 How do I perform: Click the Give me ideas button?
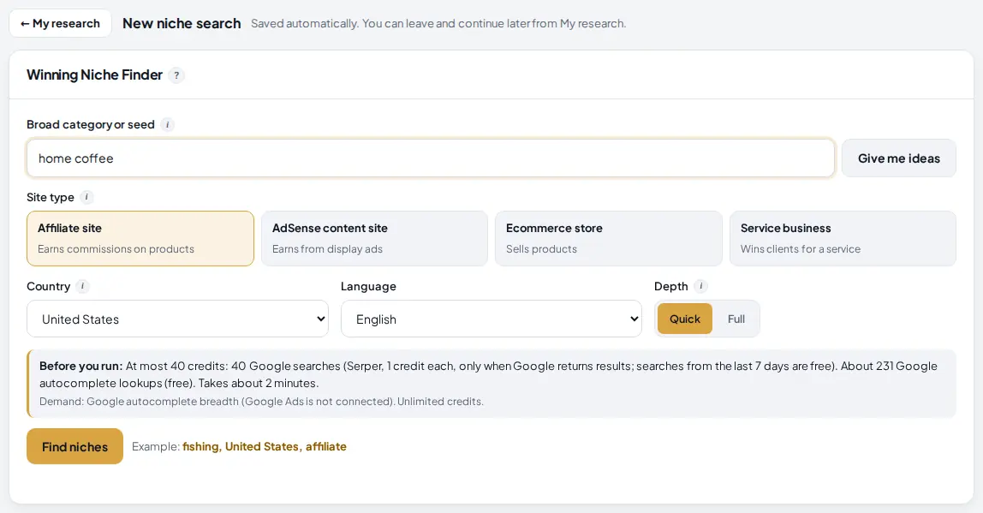point(898,158)
